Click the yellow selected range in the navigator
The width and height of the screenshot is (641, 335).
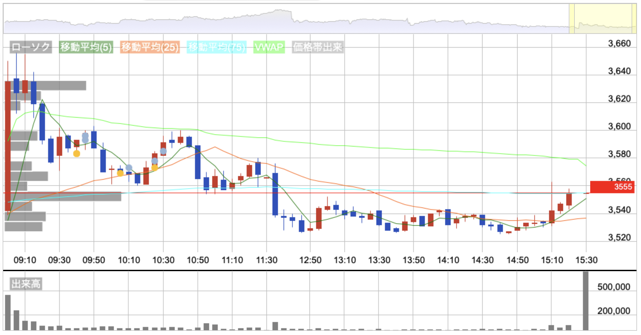[x=603, y=19]
